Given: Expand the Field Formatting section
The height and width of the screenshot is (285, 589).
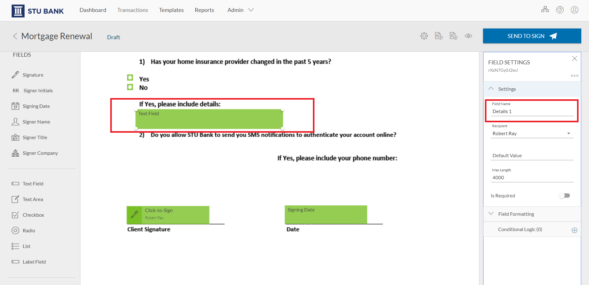Looking at the screenshot, I should tap(532, 214).
